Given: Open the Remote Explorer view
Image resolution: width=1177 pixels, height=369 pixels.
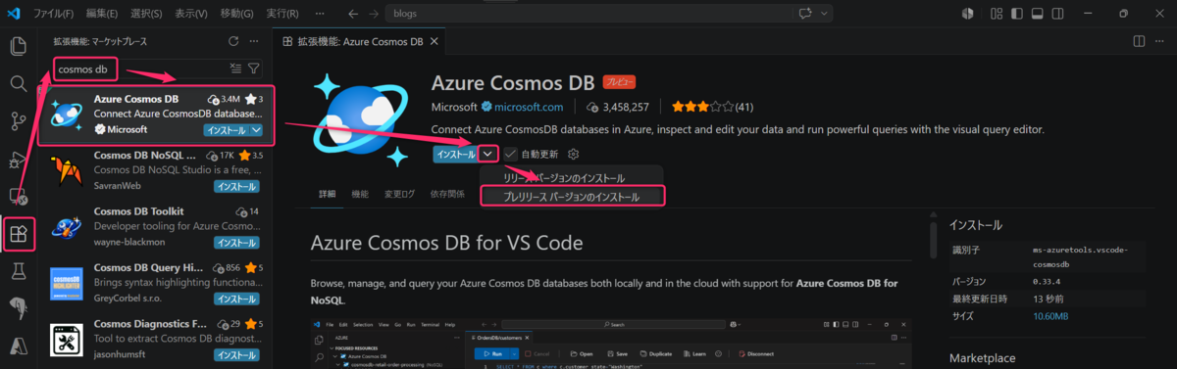Looking at the screenshot, I should (x=18, y=197).
